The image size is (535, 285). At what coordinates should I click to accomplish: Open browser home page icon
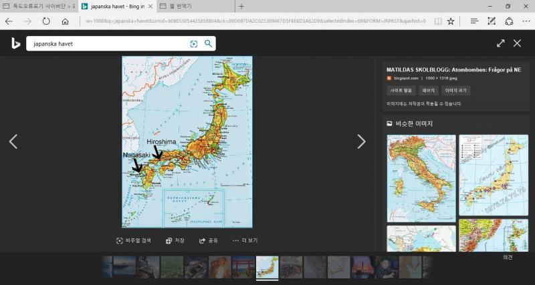click(x=65, y=21)
